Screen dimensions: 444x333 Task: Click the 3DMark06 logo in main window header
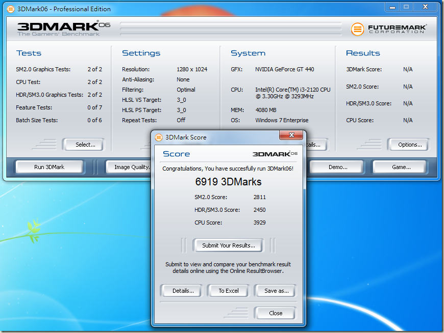[64, 29]
